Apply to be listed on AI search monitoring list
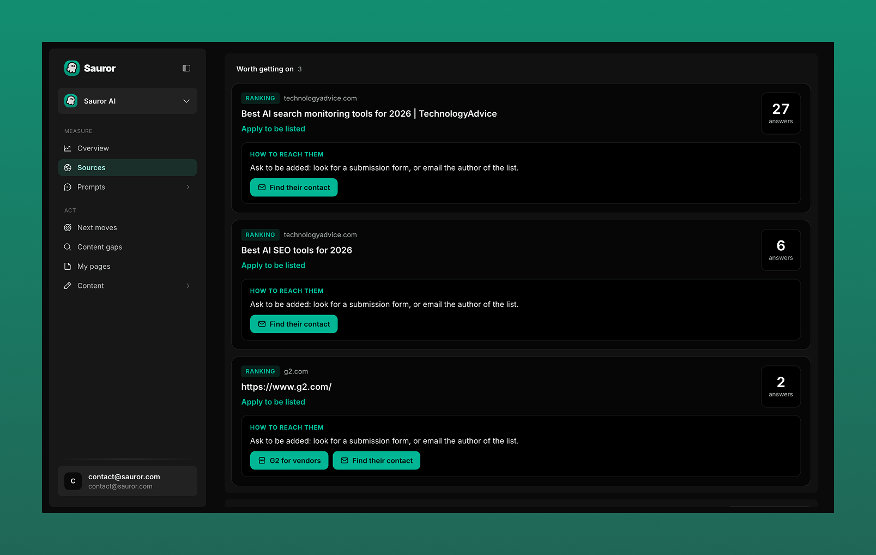 point(273,129)
